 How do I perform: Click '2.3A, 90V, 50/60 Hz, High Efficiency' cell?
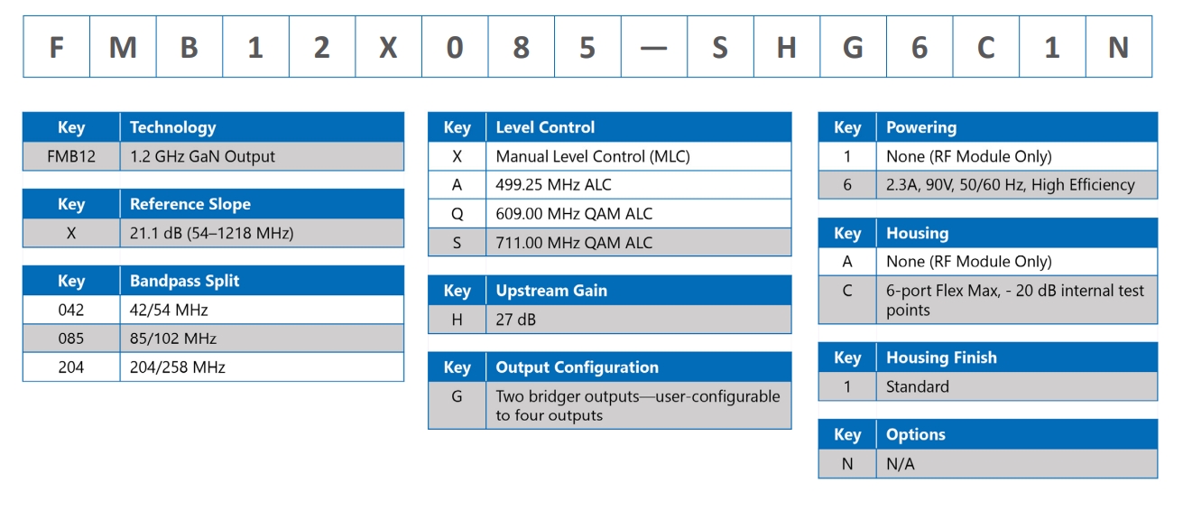[x=1017, y=185]
